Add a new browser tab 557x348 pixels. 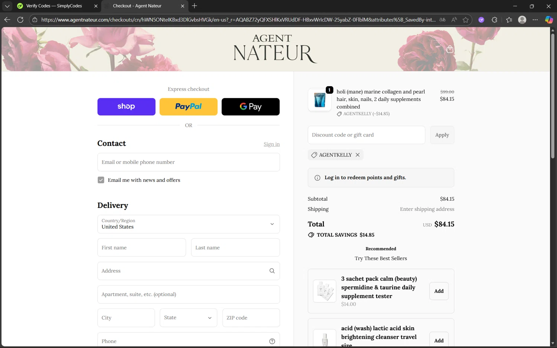[x=195, y=6]
